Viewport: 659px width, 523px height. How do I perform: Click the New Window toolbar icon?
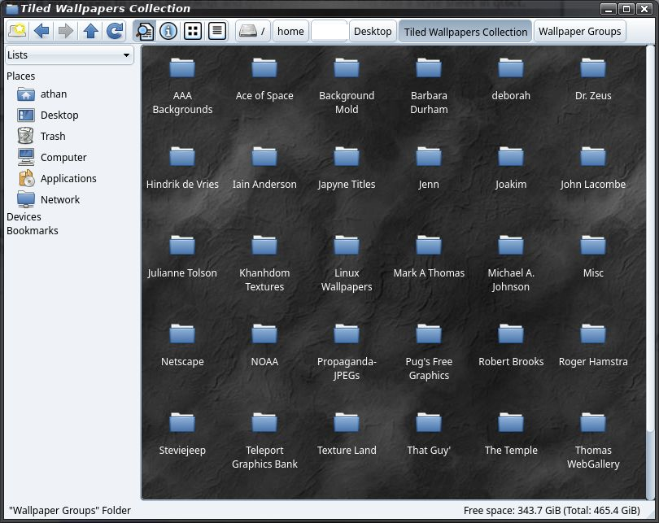[x=17, y=31]
